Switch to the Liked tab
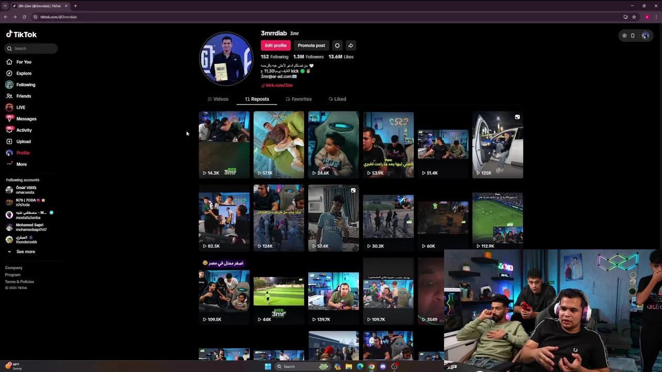662x372 pixels. (x=337, y=99)
